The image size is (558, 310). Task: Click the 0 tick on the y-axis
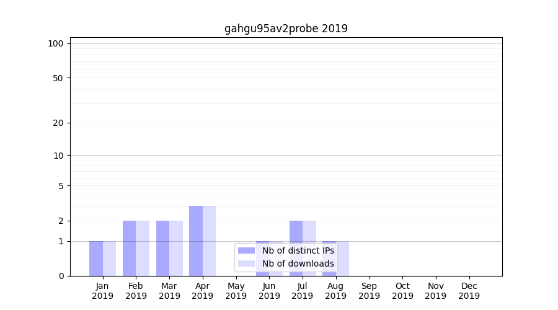coord(61,276)
